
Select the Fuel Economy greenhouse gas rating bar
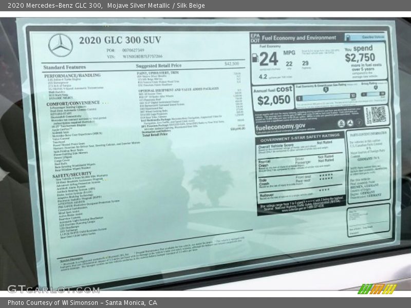pos(326,97)
